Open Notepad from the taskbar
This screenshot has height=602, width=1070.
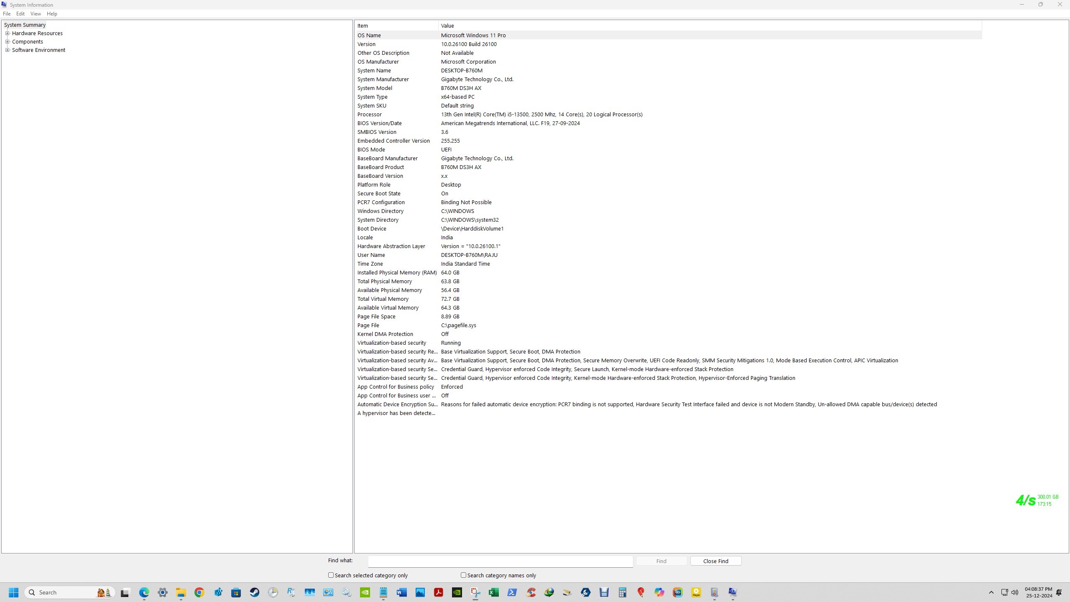pos(383,592)
